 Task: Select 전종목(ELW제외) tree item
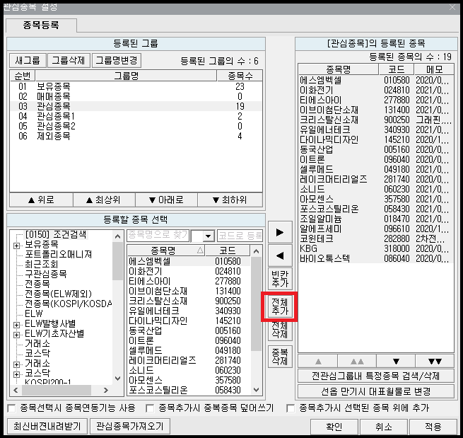tap(59, 294)
